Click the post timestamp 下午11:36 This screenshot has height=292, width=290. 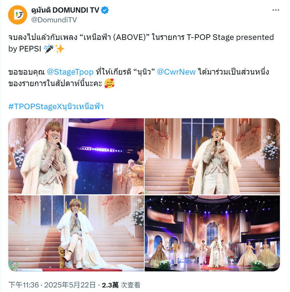point(24,285)
